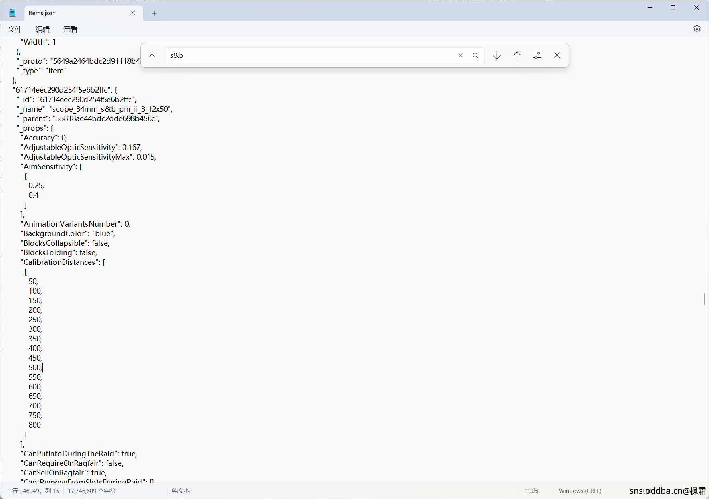Open find options sliders icon

point(537,55)
